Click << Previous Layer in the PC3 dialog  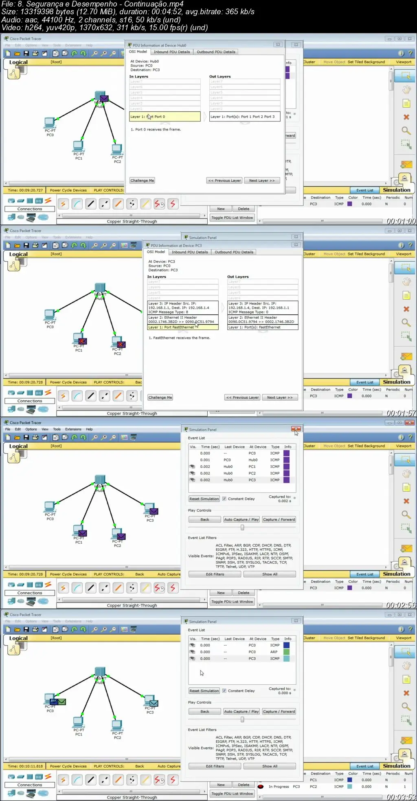[243, 397]
